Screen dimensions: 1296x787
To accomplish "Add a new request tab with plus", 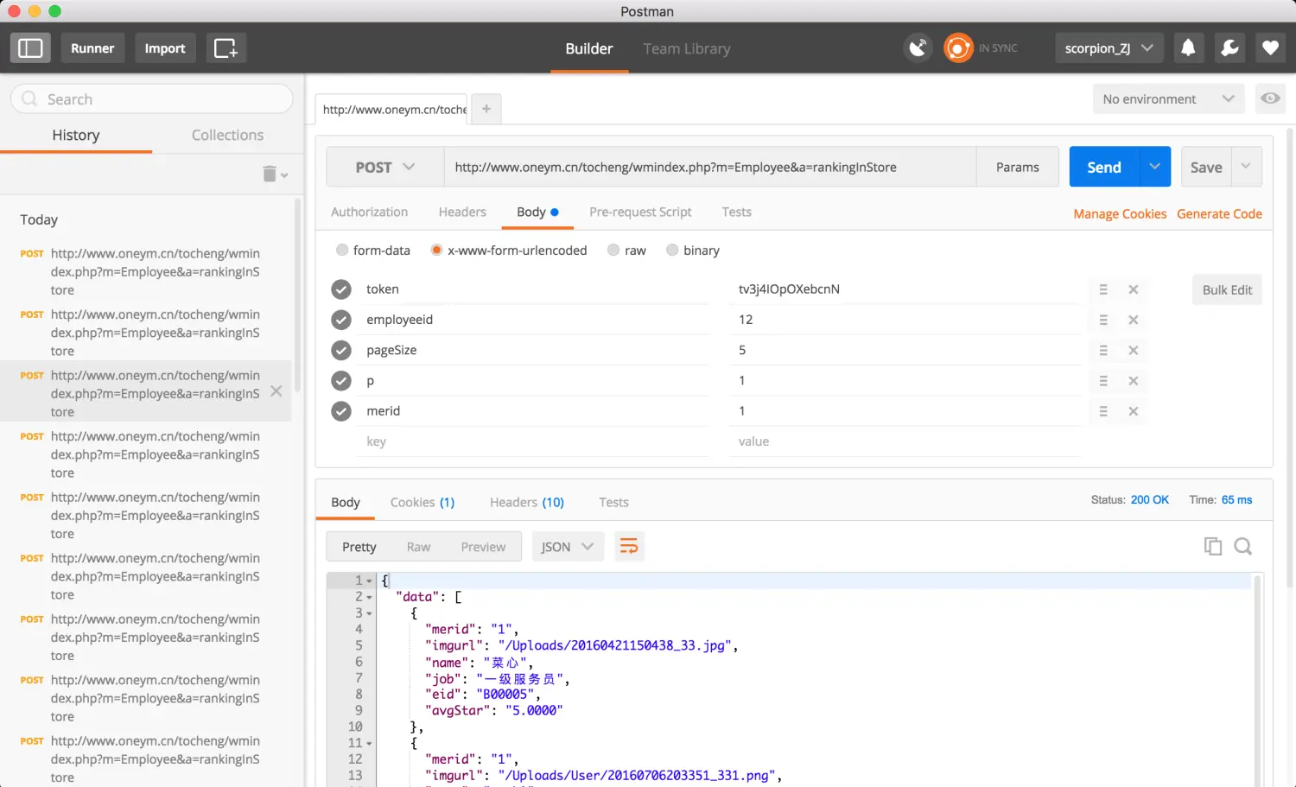I will coord(486,109).
